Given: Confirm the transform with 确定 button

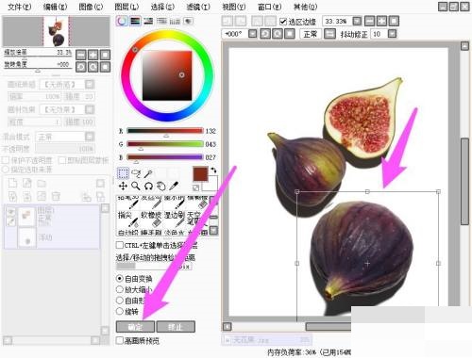Looking at the screenshot, I should pos(135,327).
